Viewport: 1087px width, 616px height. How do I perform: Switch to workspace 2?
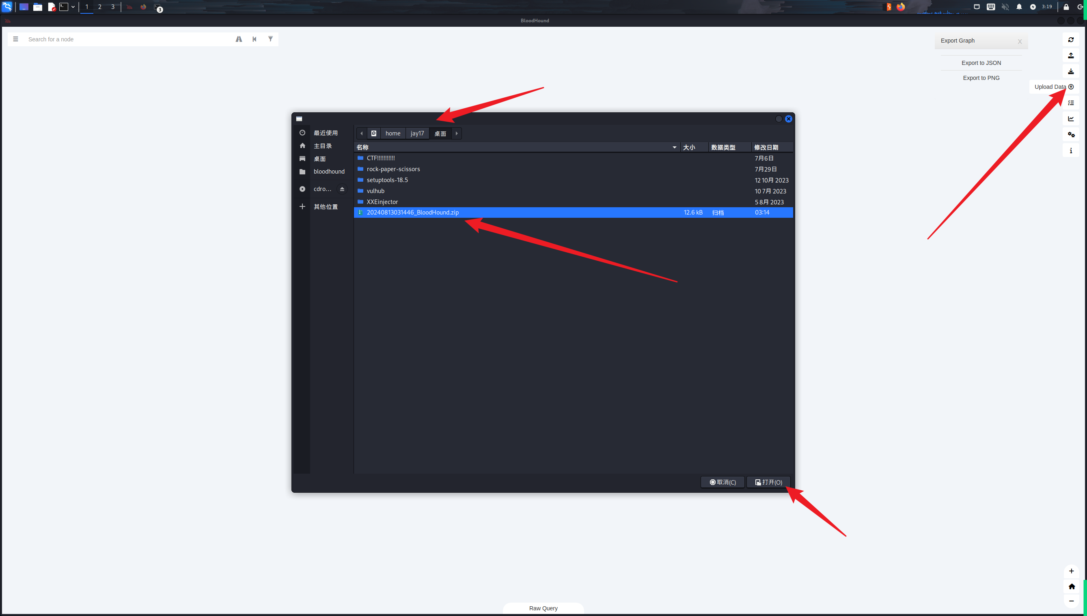100,7
